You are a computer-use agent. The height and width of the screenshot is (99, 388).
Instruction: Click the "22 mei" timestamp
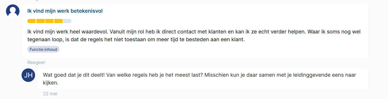click(50, 94)
